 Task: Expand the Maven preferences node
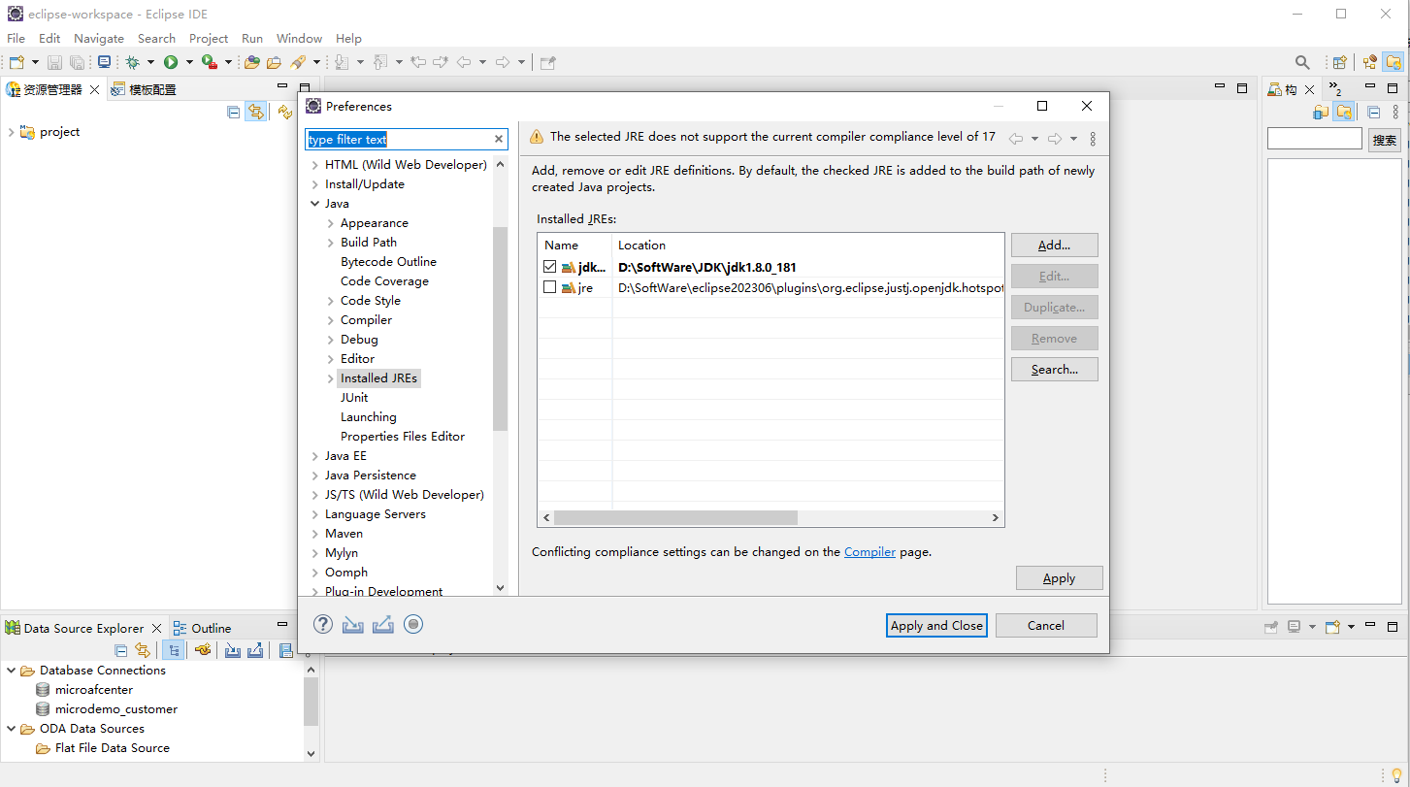click(315, 534)
